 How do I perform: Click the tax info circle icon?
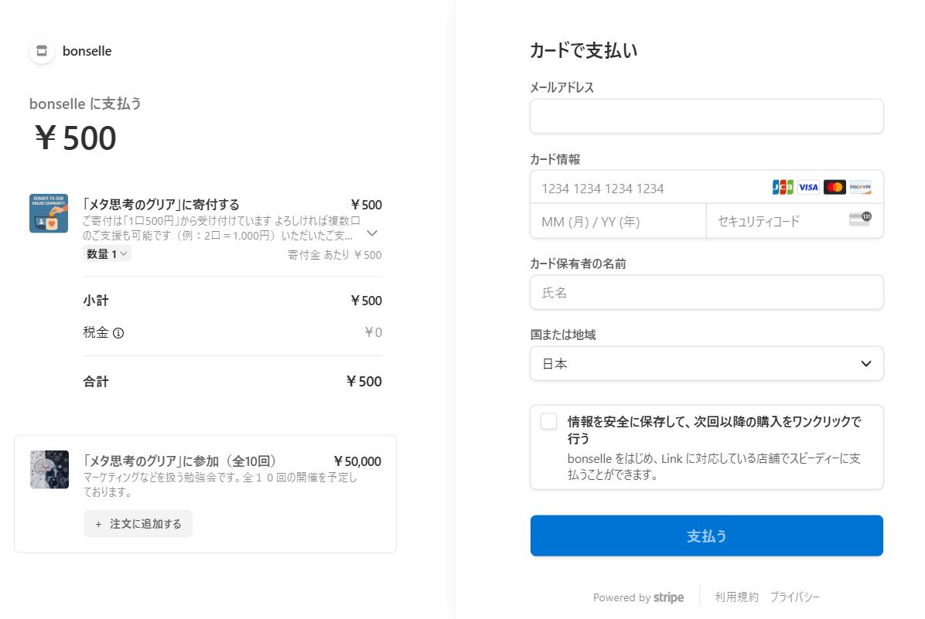point(118,333)
